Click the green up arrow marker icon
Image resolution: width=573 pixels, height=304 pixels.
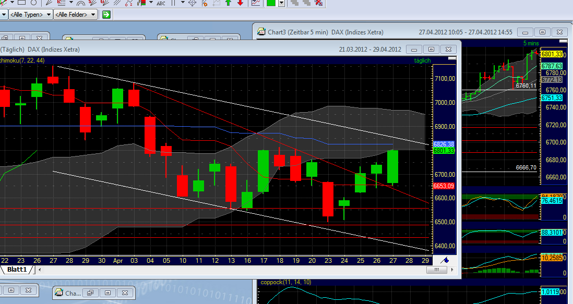tap(228, 4)
